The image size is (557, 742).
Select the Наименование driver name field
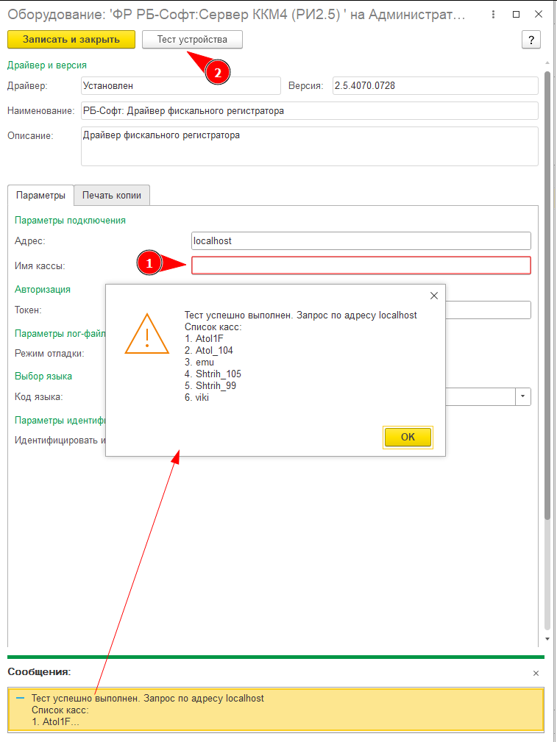tap(310, 111)
